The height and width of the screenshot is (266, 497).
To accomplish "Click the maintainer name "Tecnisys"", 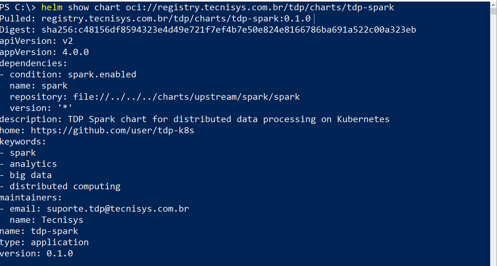I will (62, 220).
